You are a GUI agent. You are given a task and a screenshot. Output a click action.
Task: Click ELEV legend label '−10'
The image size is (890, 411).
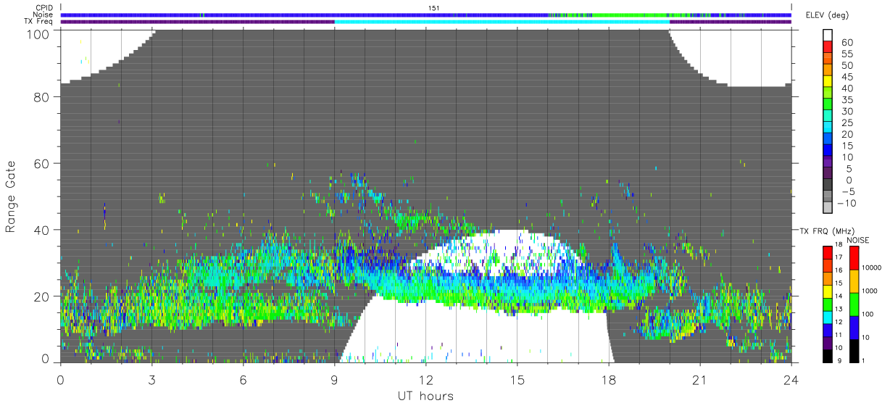(x=847, y=203)
